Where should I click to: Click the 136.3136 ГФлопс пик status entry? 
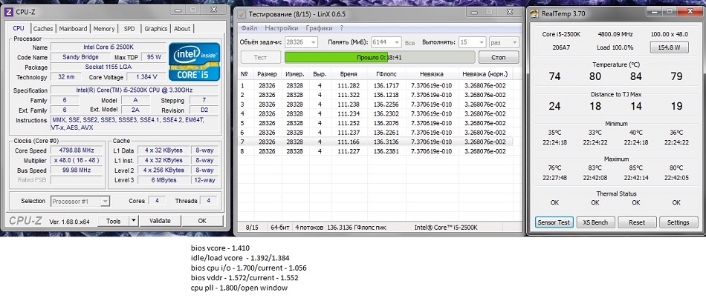pos(356,228)
